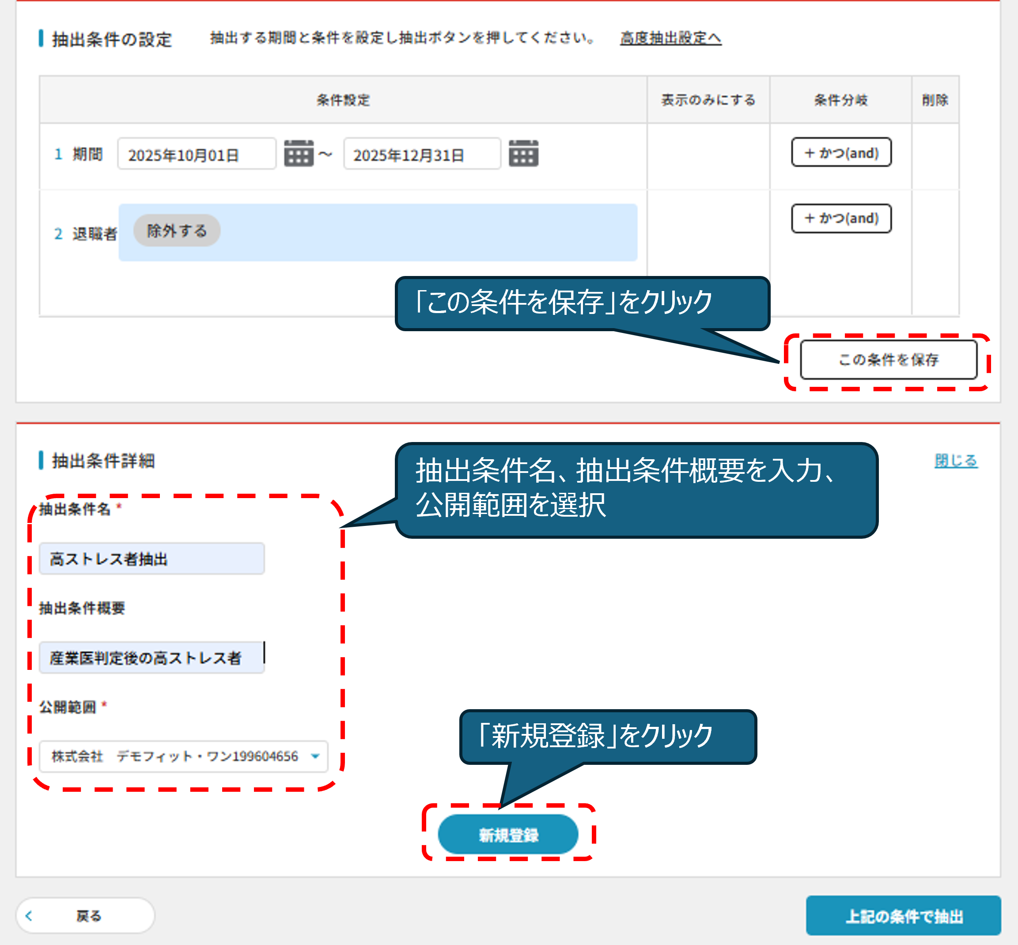This screenshot has height=945, width=1018.
Task: Open the start date calendar picker
Action: pos(299,153)
